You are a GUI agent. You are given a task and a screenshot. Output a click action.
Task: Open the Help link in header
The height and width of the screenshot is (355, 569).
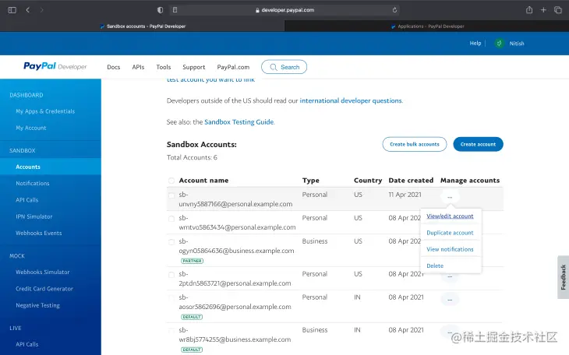click(475, 43)
